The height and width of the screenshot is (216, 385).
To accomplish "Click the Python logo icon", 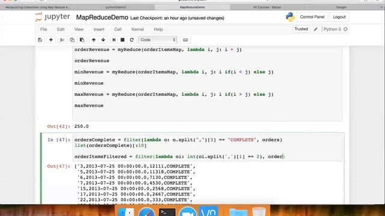I will [290, 17].
